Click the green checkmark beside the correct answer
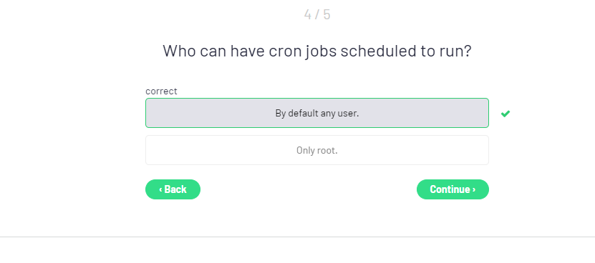Image resolution: width=595 pixels, height=263 pixels. [x=505, y=114]
